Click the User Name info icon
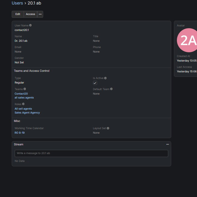Viewport: 197px width, 197px height. 30,25
